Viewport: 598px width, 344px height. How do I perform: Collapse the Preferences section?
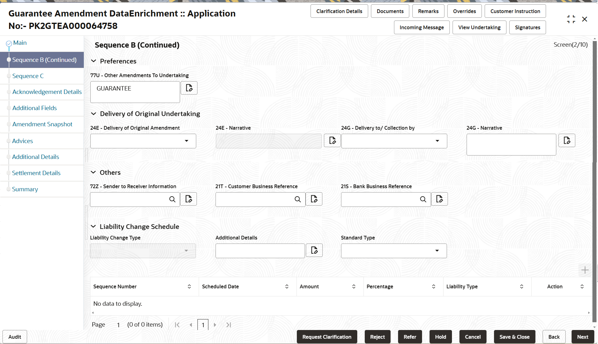tap(93, 61)
